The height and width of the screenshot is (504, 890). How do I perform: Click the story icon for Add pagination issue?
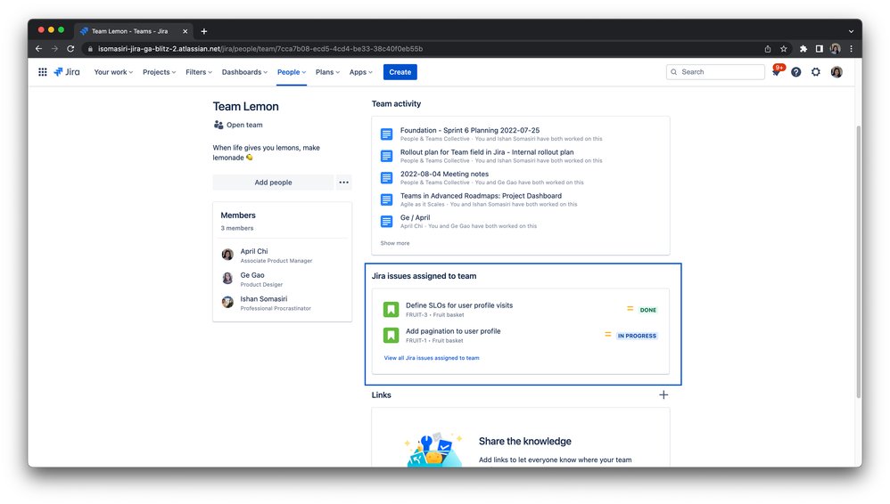point(391,336)
